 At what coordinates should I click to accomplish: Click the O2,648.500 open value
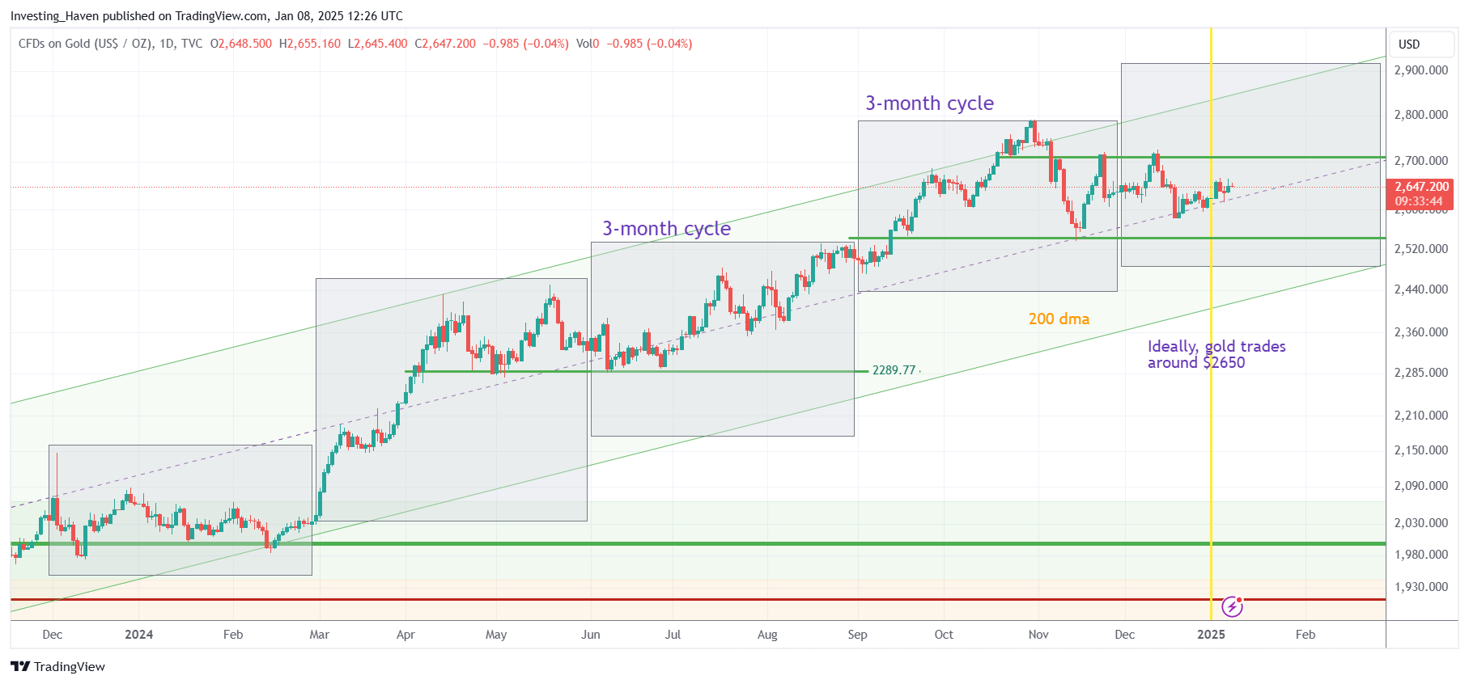coord(241,44)
